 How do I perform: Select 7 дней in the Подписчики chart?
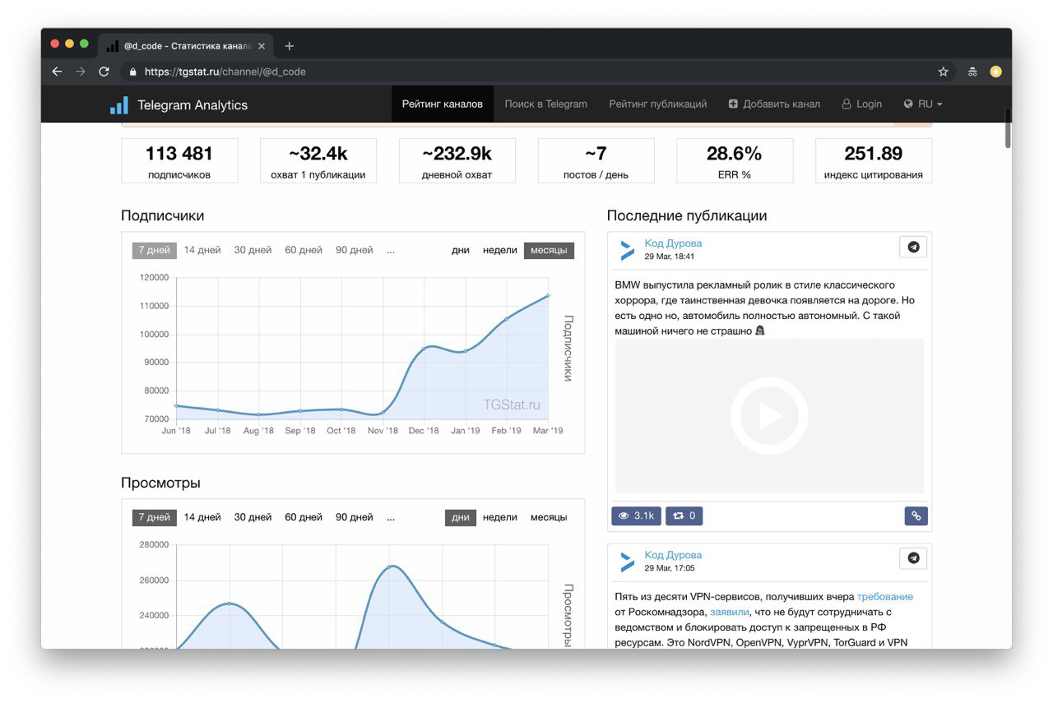click(155, 250)
